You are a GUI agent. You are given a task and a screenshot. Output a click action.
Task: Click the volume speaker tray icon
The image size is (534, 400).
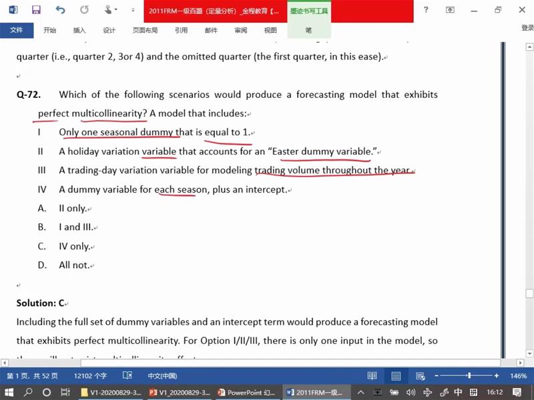point(411,393)
